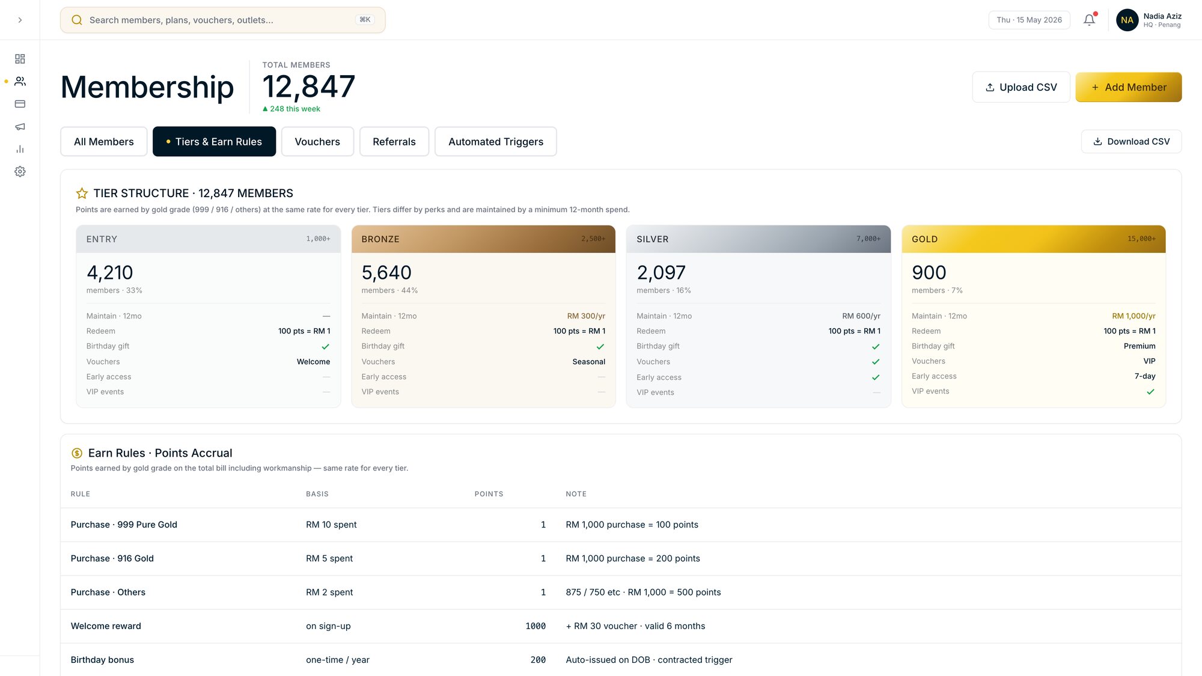
Task: Open the bar chart analytics icon in sidebar
Action: click(20, 149)
